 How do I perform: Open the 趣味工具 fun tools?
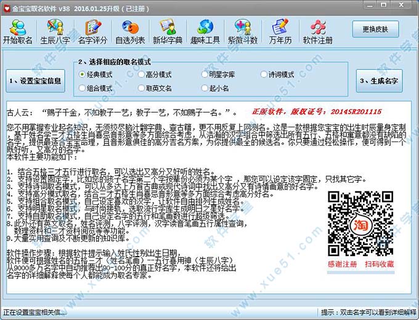[x=205, y=32]
